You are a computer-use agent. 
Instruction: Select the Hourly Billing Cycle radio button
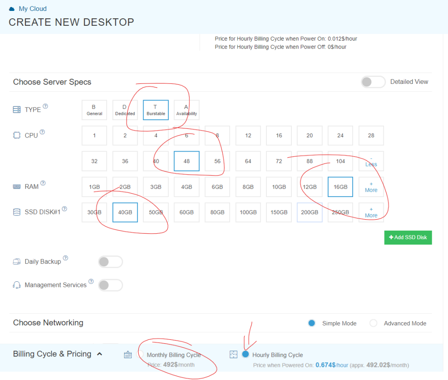[x=245, y=354]
